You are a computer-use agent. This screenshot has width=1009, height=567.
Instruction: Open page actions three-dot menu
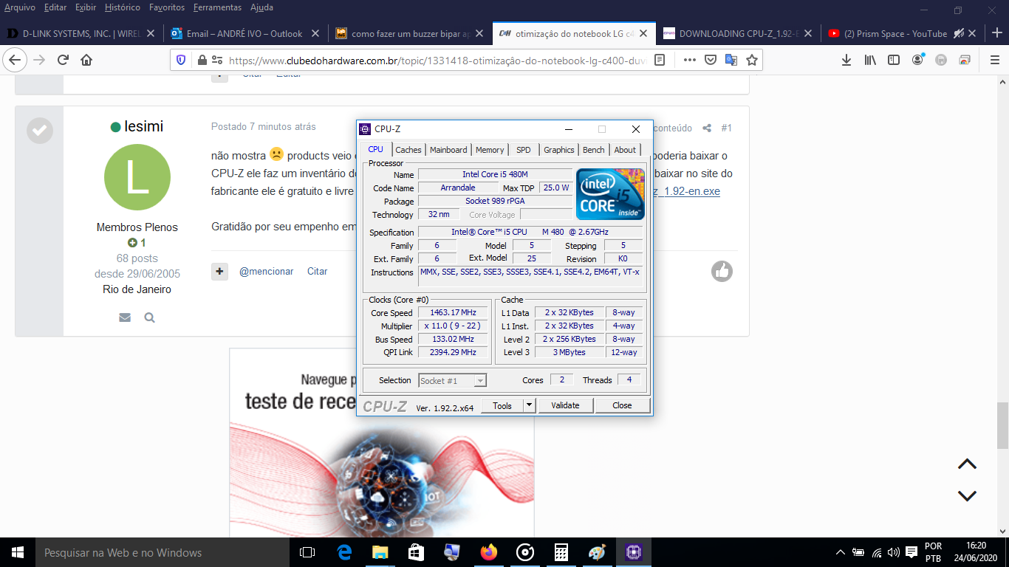coord(689,60)
